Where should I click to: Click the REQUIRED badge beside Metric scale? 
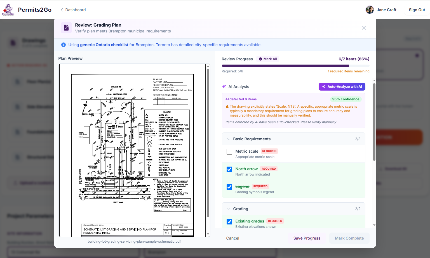click(269, 151)
